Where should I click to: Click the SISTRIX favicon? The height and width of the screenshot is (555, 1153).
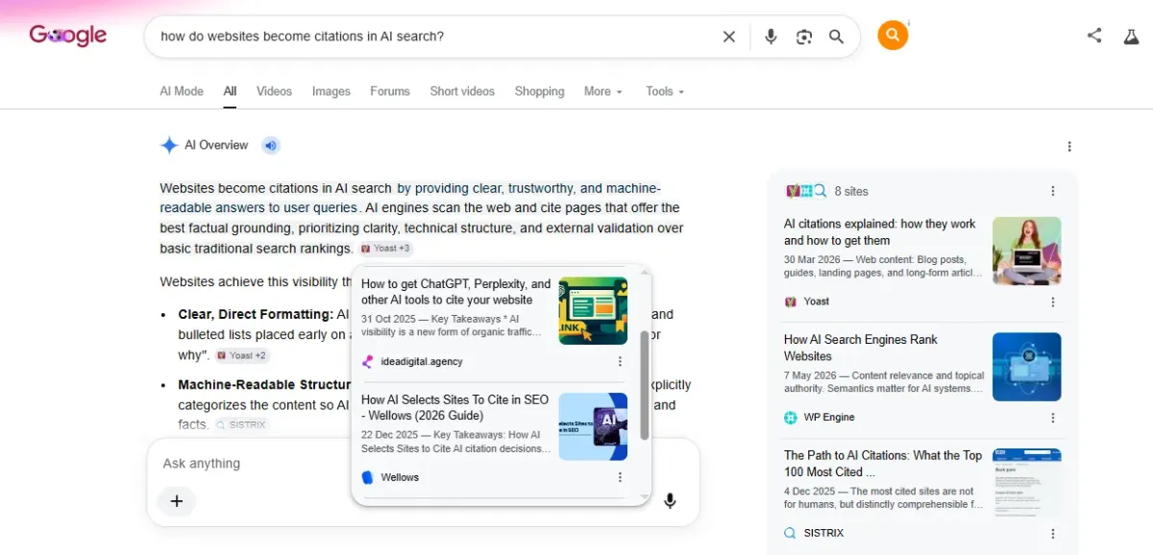click(791, 533)
